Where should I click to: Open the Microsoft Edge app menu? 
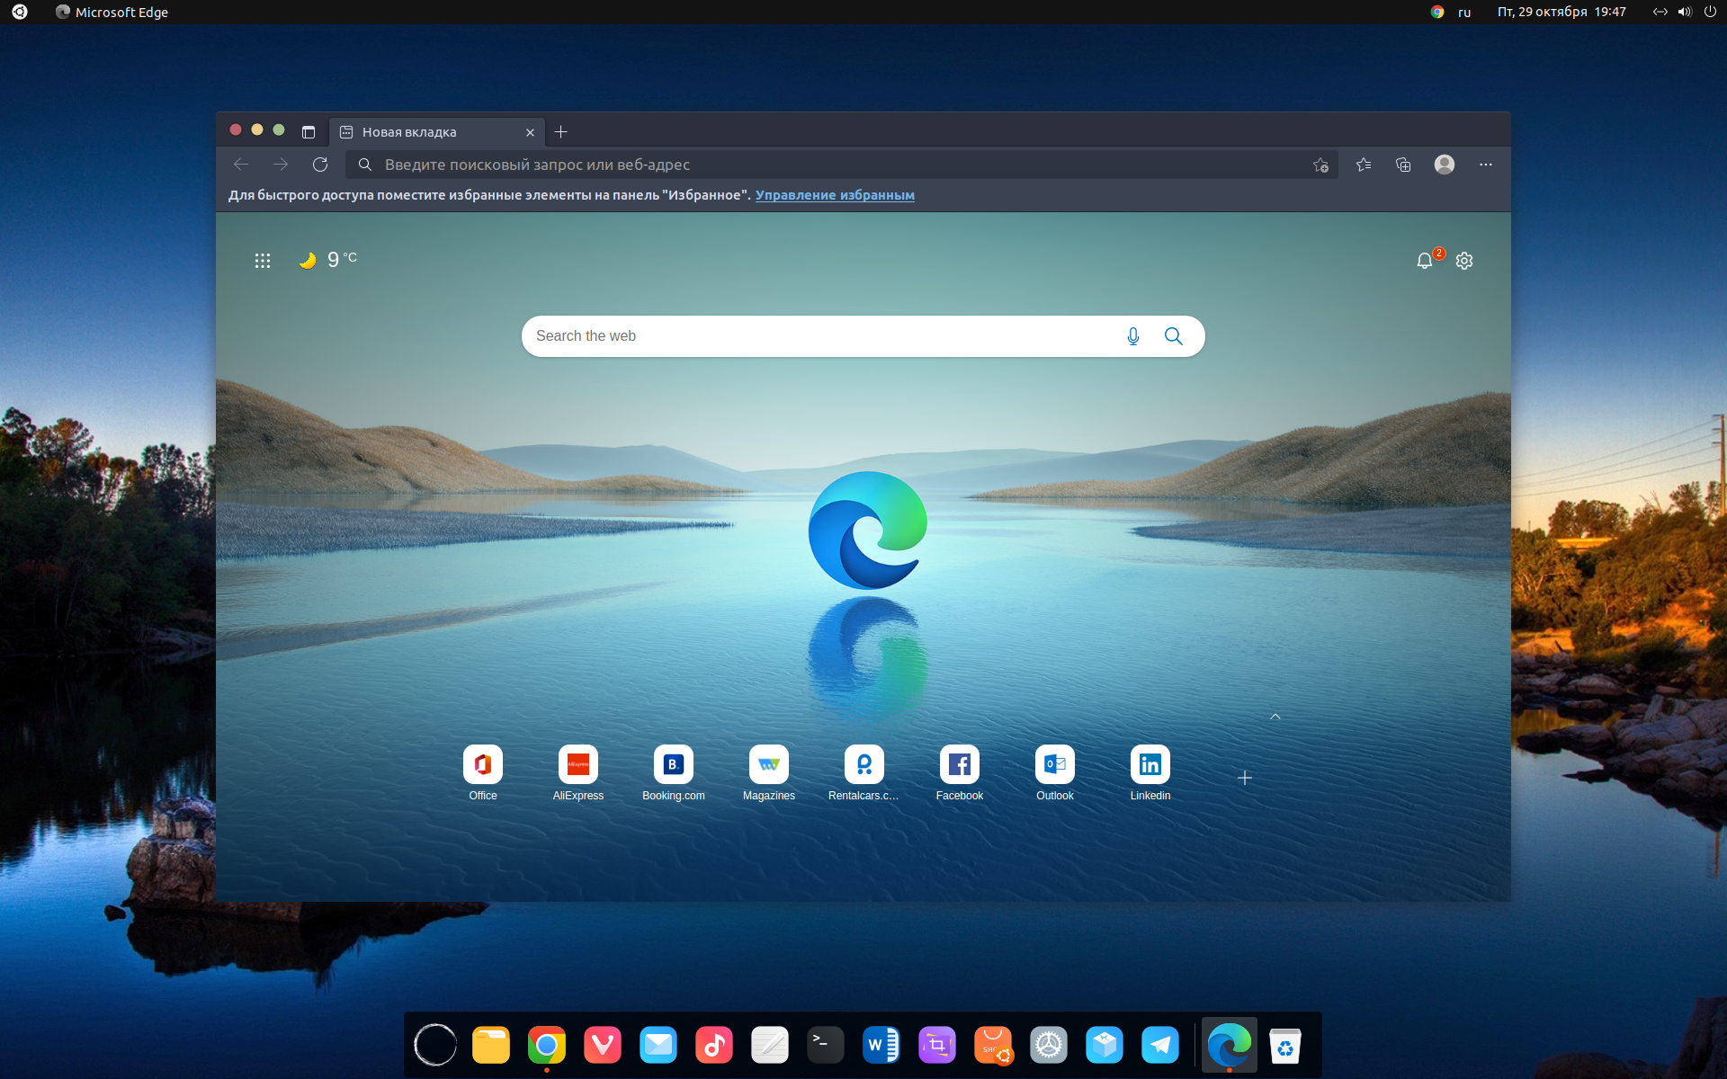coord(112,13)
